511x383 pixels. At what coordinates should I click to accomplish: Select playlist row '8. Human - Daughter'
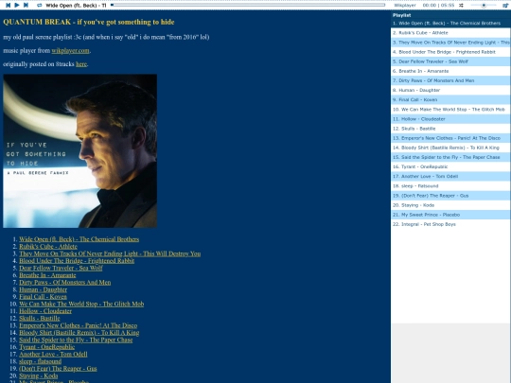pos(450,90)
